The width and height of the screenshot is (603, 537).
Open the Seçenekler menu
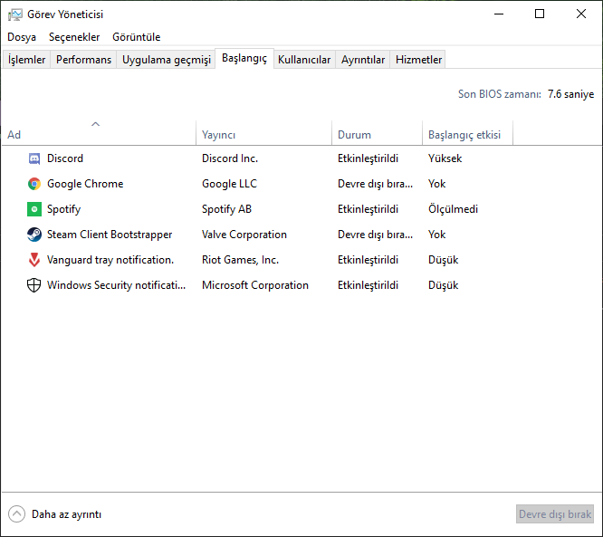[74, 37]
